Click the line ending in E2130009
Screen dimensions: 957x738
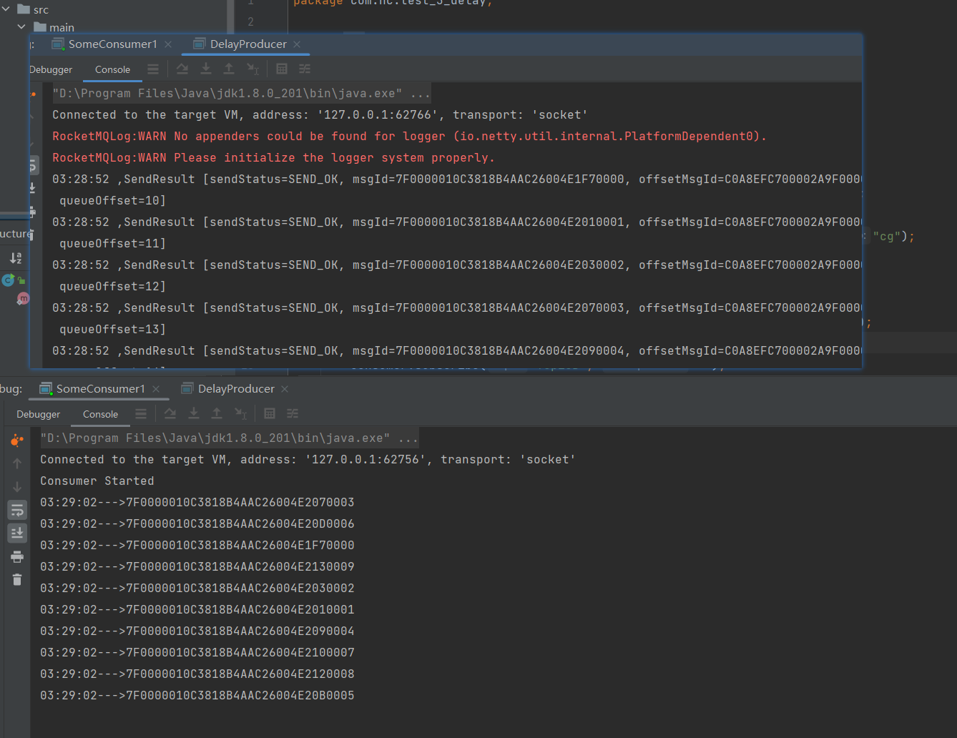[197, 566]
